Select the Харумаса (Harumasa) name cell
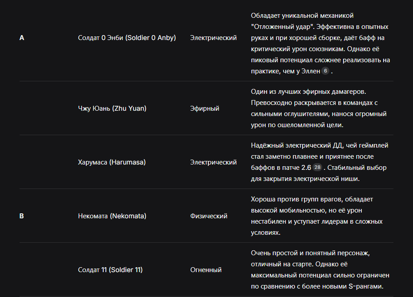The width and height of the screenshot is (413, 297). (112, 162)
